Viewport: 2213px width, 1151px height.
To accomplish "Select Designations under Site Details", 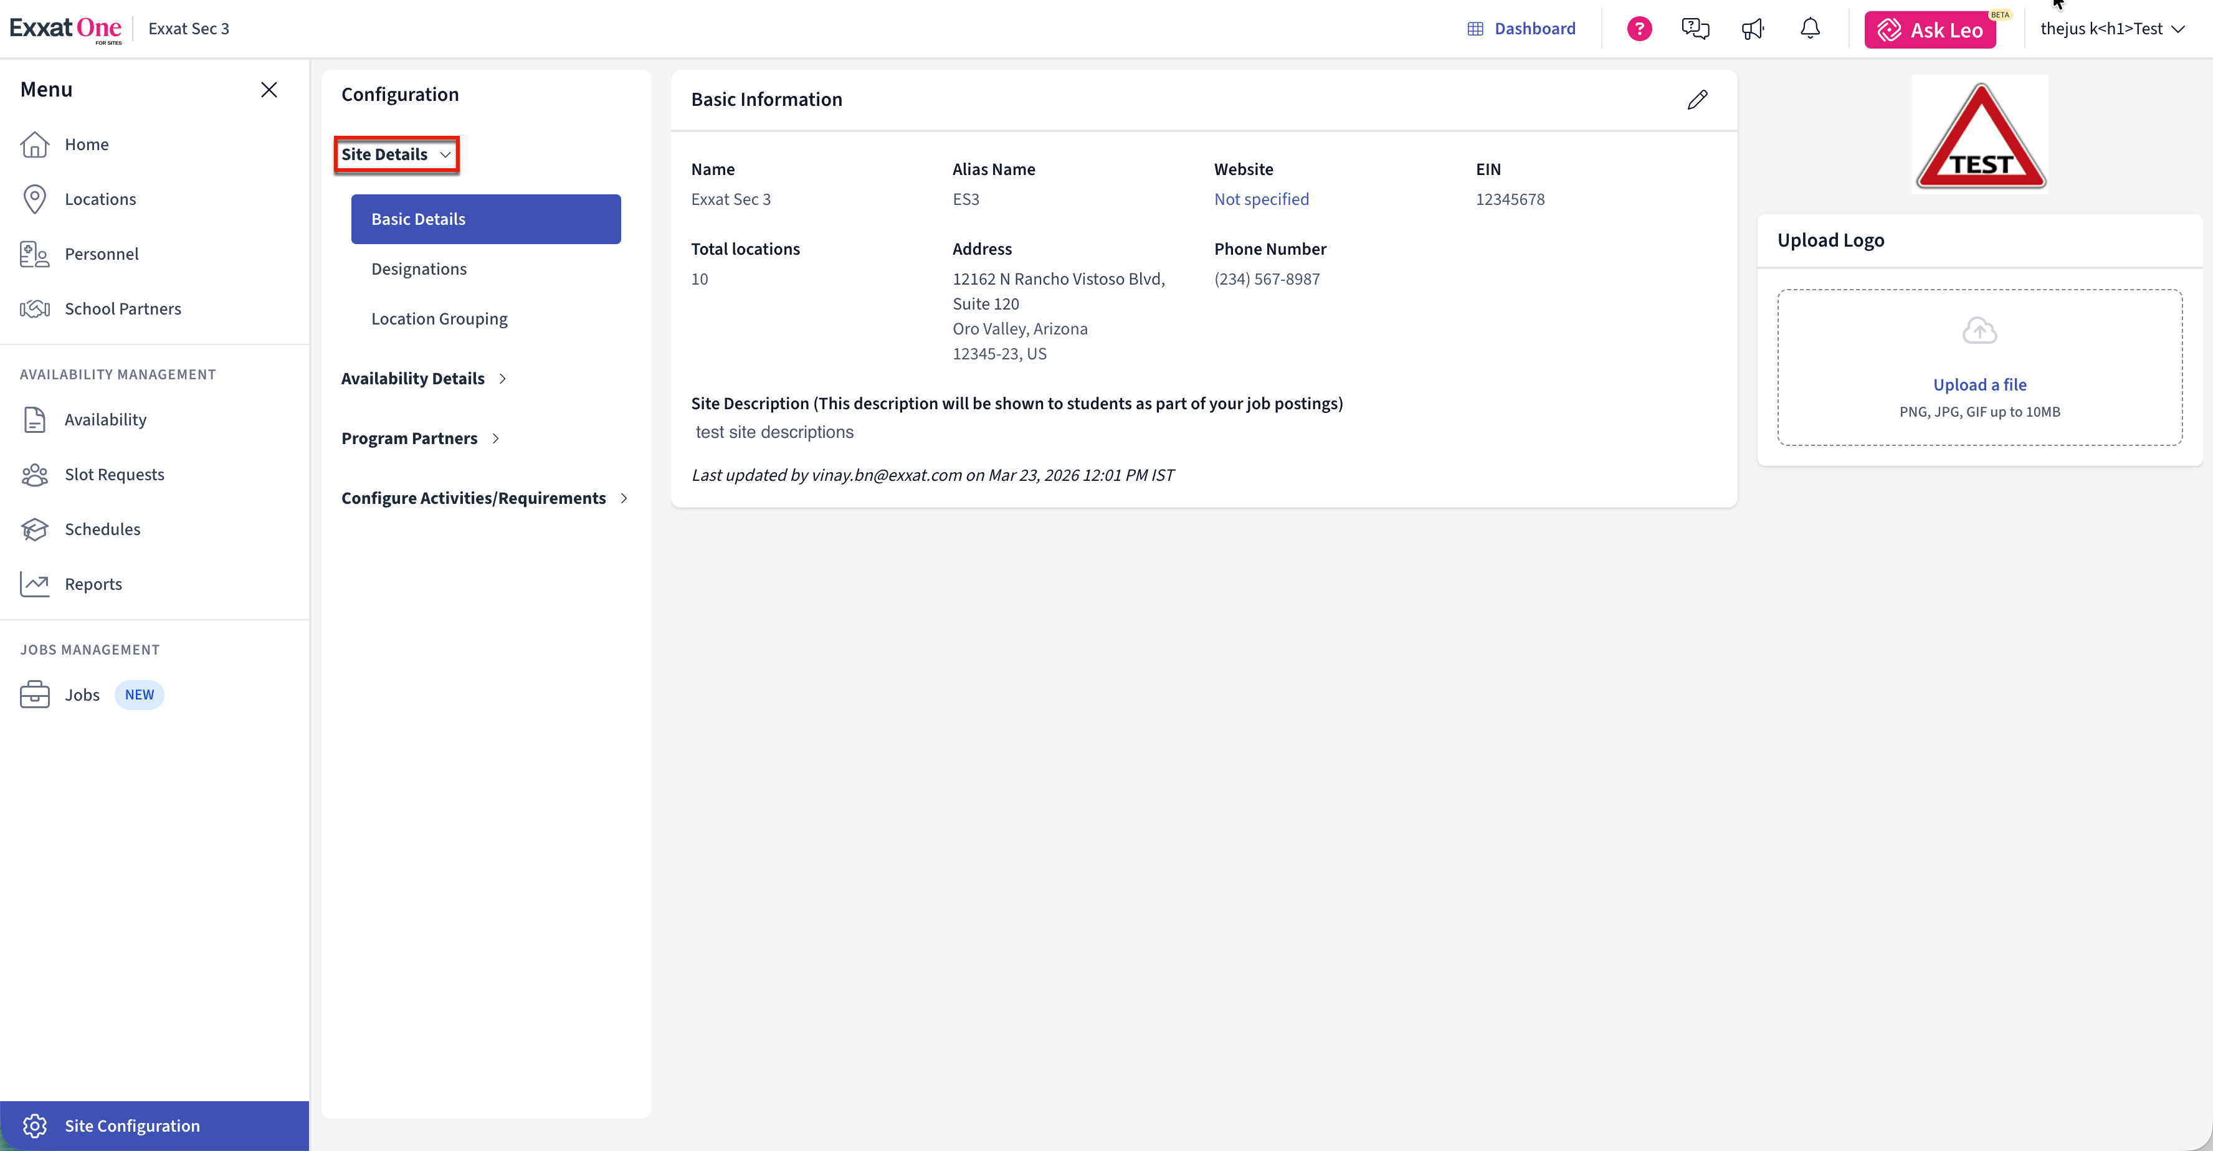I will tap(419, 269).
